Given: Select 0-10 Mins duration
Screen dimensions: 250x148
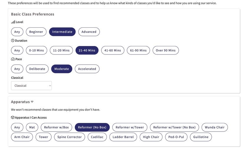Looking at the screenshot, I should (x=36, y=50).
